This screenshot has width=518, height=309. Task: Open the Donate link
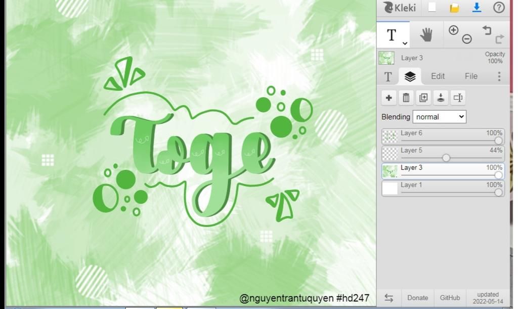417,298
